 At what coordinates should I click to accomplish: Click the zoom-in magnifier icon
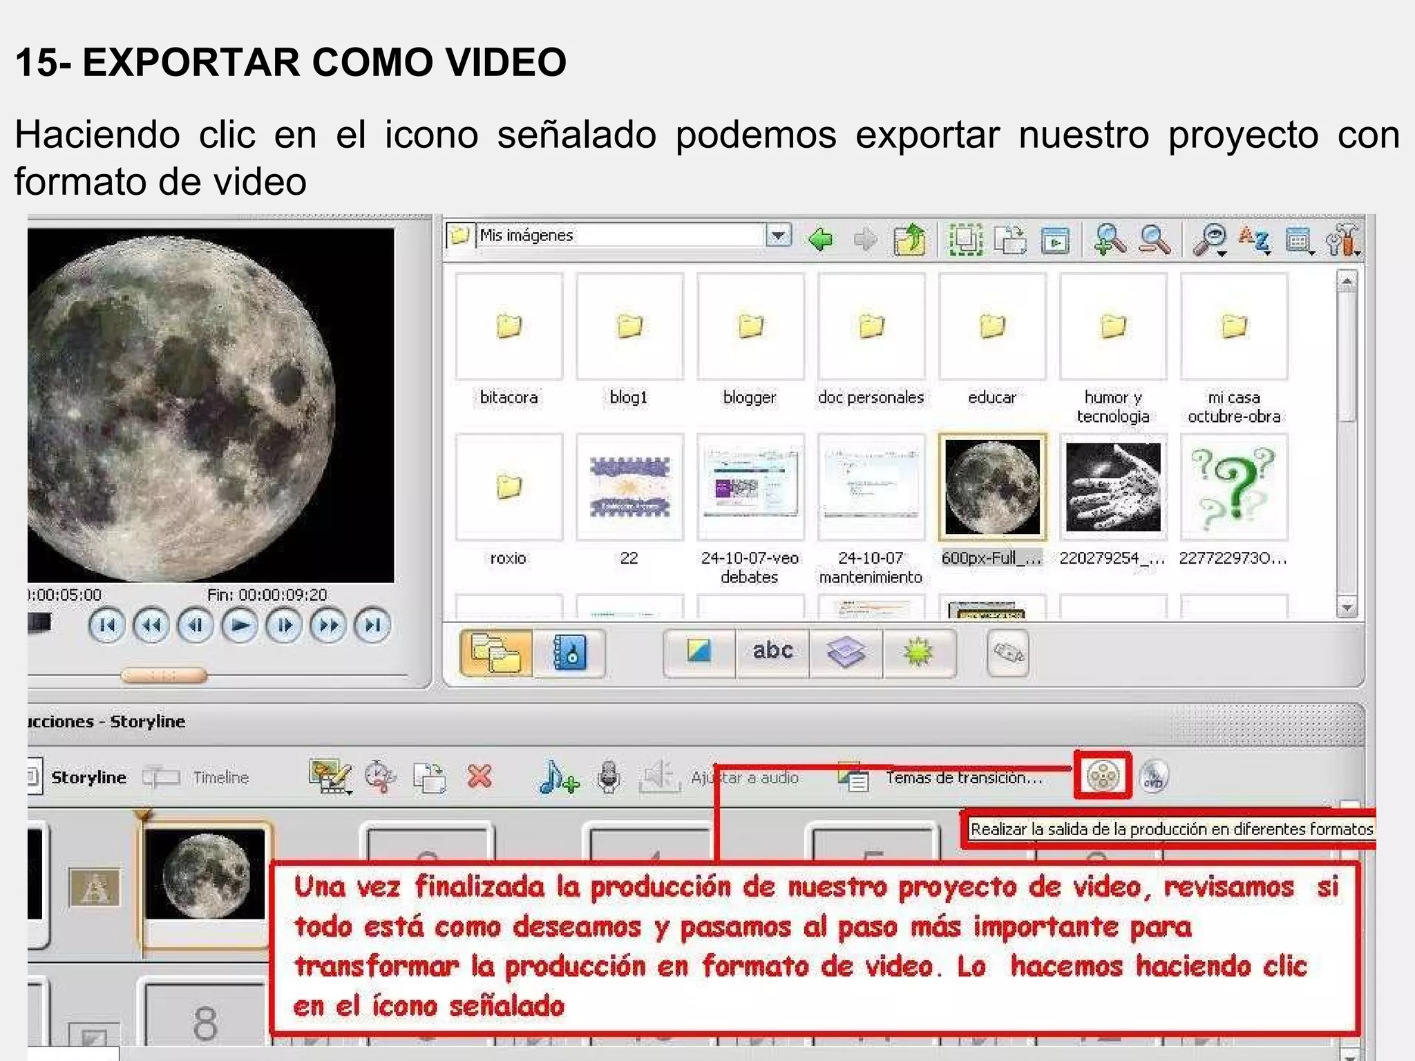click(x=1110, y=240)
